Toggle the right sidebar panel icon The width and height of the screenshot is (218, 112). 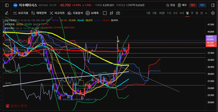tap(213, 5)
